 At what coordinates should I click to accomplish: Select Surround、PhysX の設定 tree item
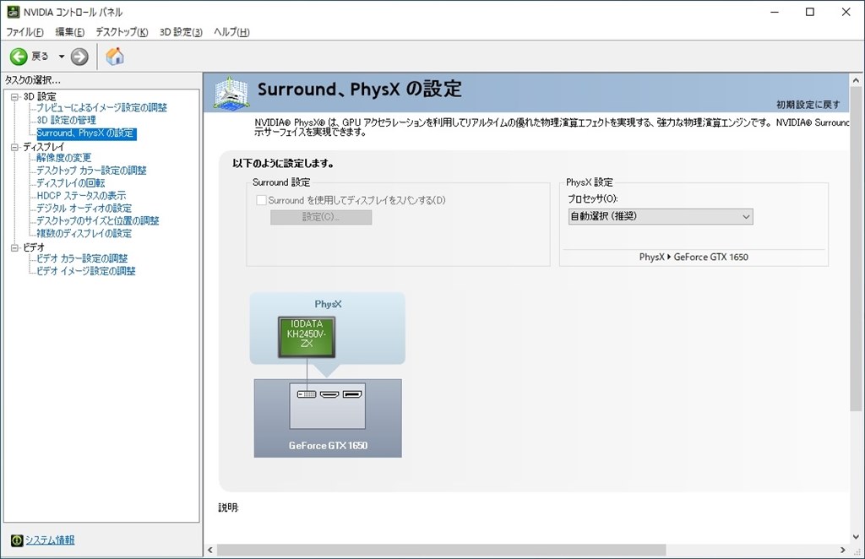click(86, 133)
